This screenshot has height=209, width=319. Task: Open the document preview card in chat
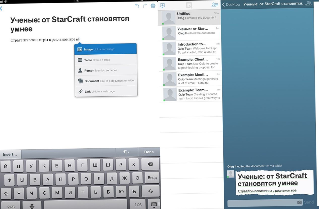coord(275,183)
